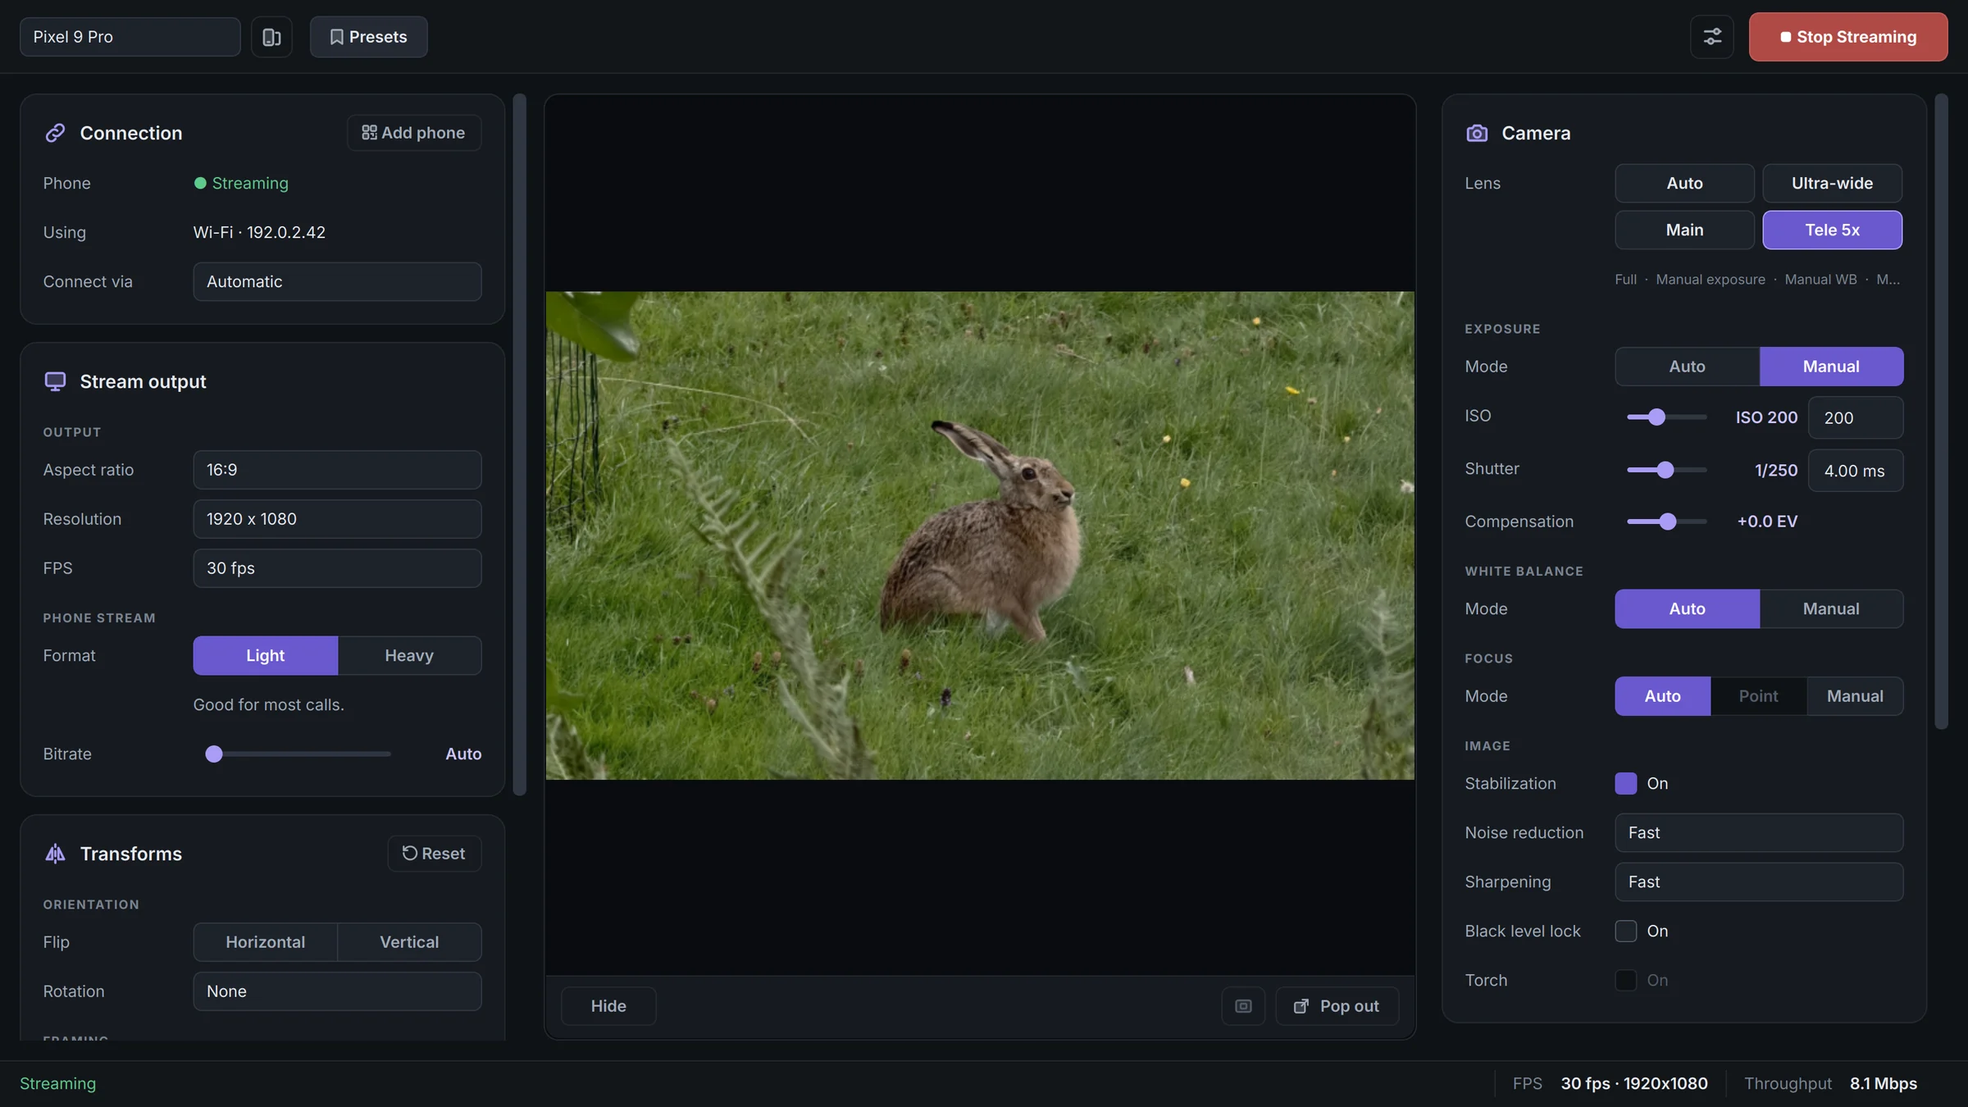Open the Presets bookmark button
Viewport: 1968px width, 1107px height.
click(368, 37)
